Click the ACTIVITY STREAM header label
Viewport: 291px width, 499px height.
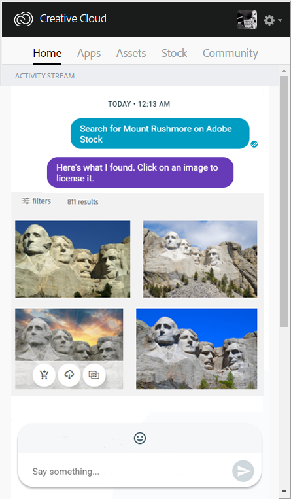45,76
